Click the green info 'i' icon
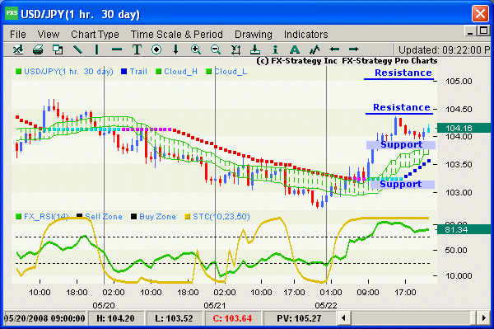Screen dimensions: 494x329 pos(275,49)
